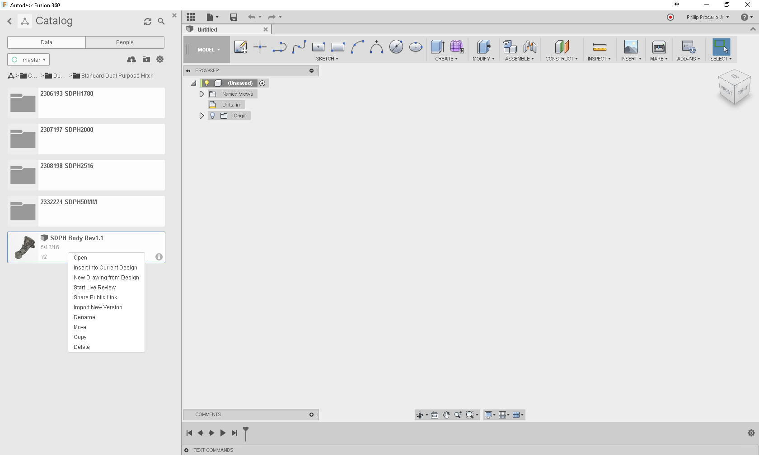Switch to the Untitled document tab
This screenshot has height=455, width=759.
click(x=207, y=29)
